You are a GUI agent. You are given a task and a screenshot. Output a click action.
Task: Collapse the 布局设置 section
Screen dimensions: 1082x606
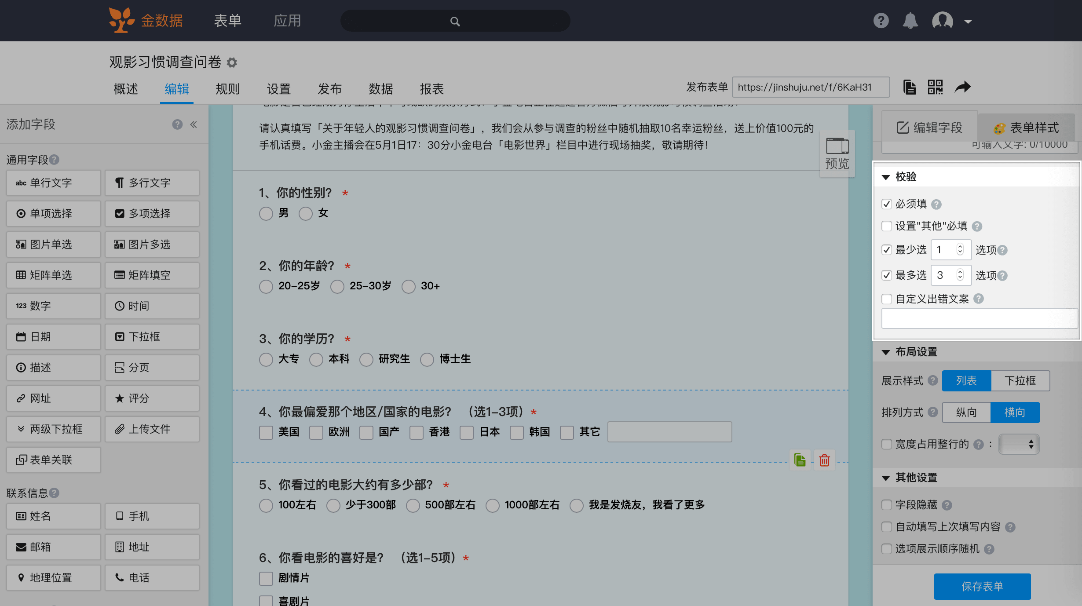coord(886,352)
